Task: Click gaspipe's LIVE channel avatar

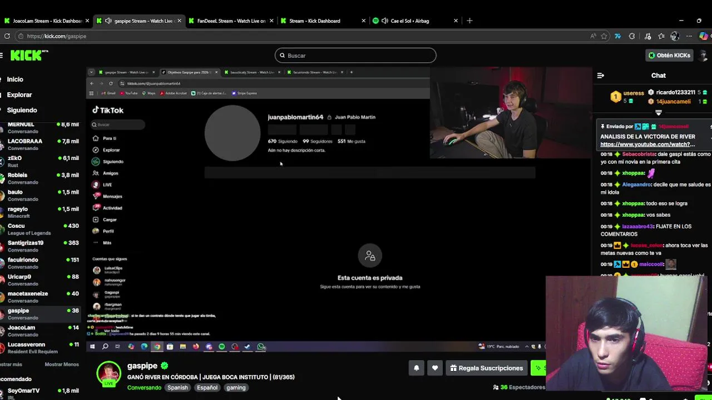Action: [108, 374]
